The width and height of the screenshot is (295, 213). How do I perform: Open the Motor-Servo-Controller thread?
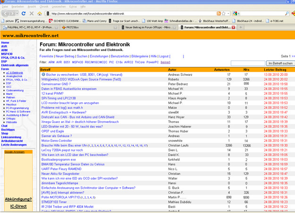click(57, 141)
